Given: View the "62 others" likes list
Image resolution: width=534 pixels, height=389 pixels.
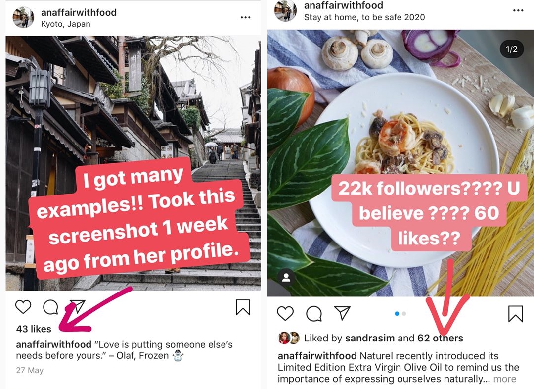Looking at the screenshot, I should [441, 339].
